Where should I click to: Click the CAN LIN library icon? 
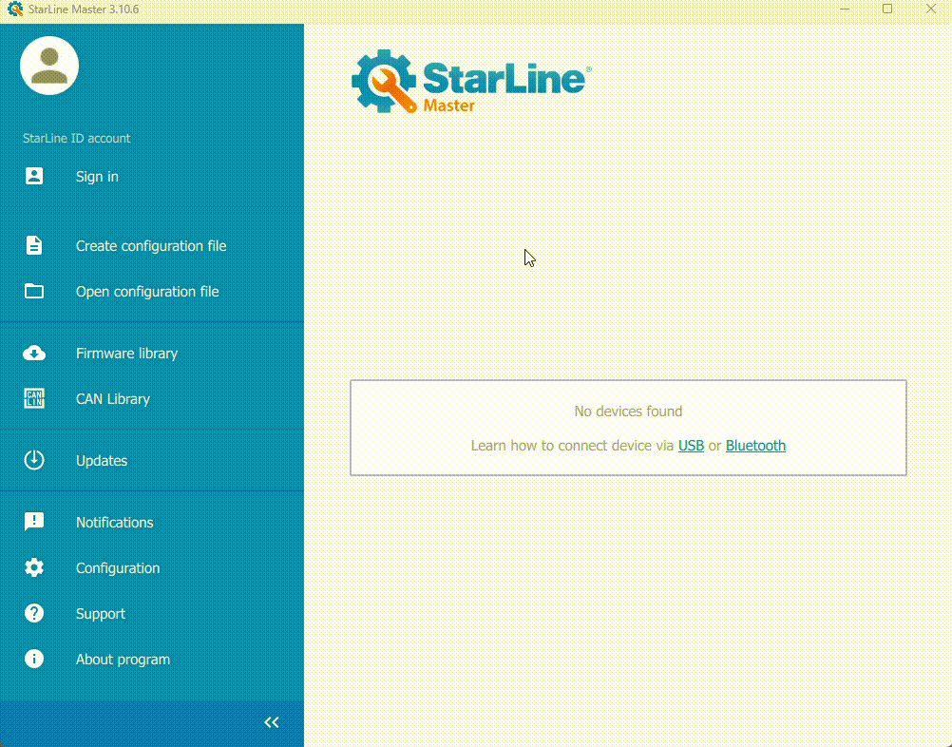click(34, 398)
